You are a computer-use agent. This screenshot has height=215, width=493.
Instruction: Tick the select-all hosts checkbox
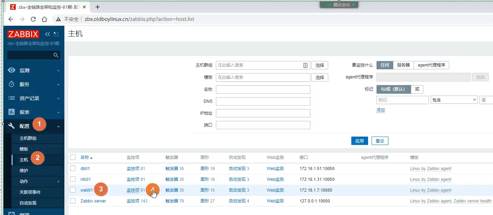coord(73,157)
